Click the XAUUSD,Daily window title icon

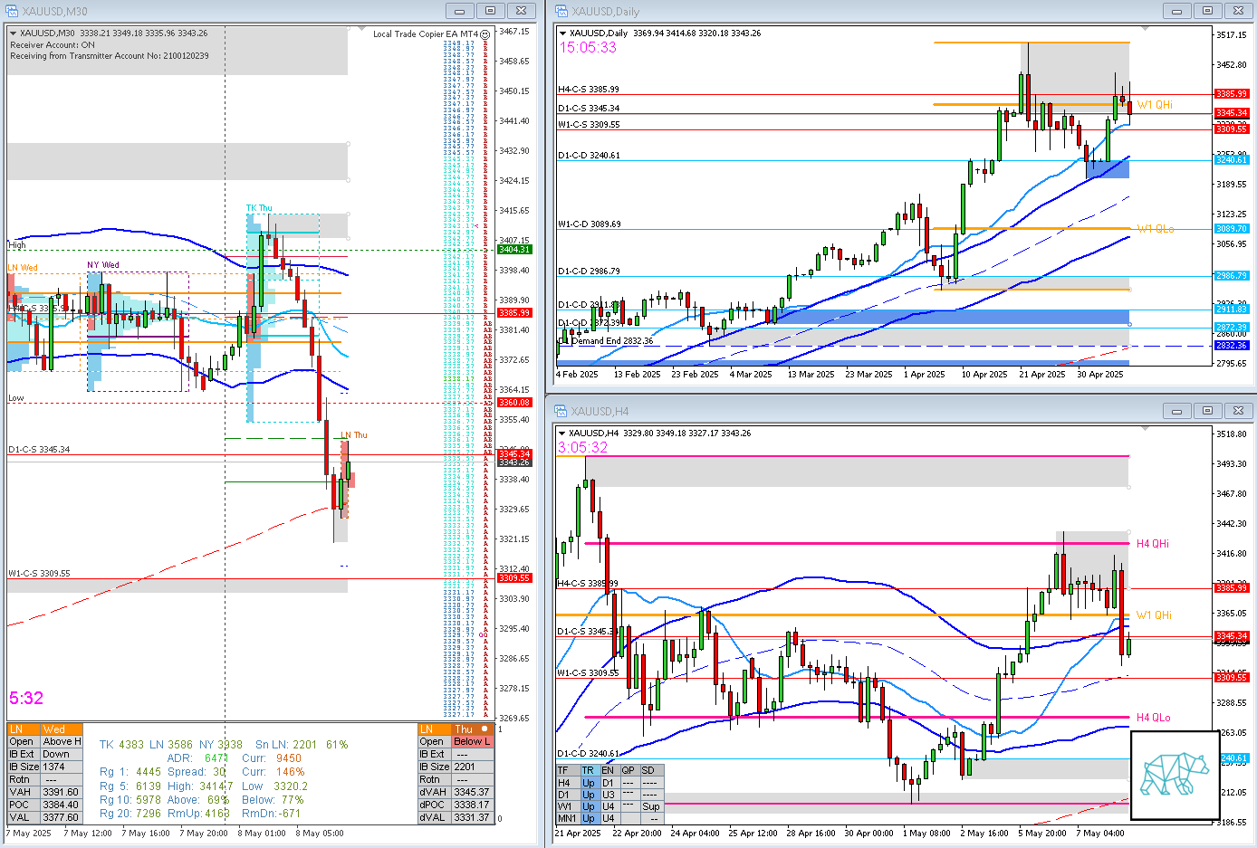(x=561, y=11)
